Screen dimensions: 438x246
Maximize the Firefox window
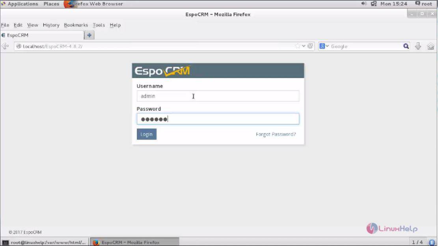pyautogui.click(x=422, y=14)
